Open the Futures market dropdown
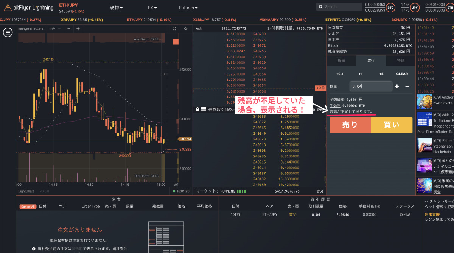454x253 pixels. click(188, 8)
